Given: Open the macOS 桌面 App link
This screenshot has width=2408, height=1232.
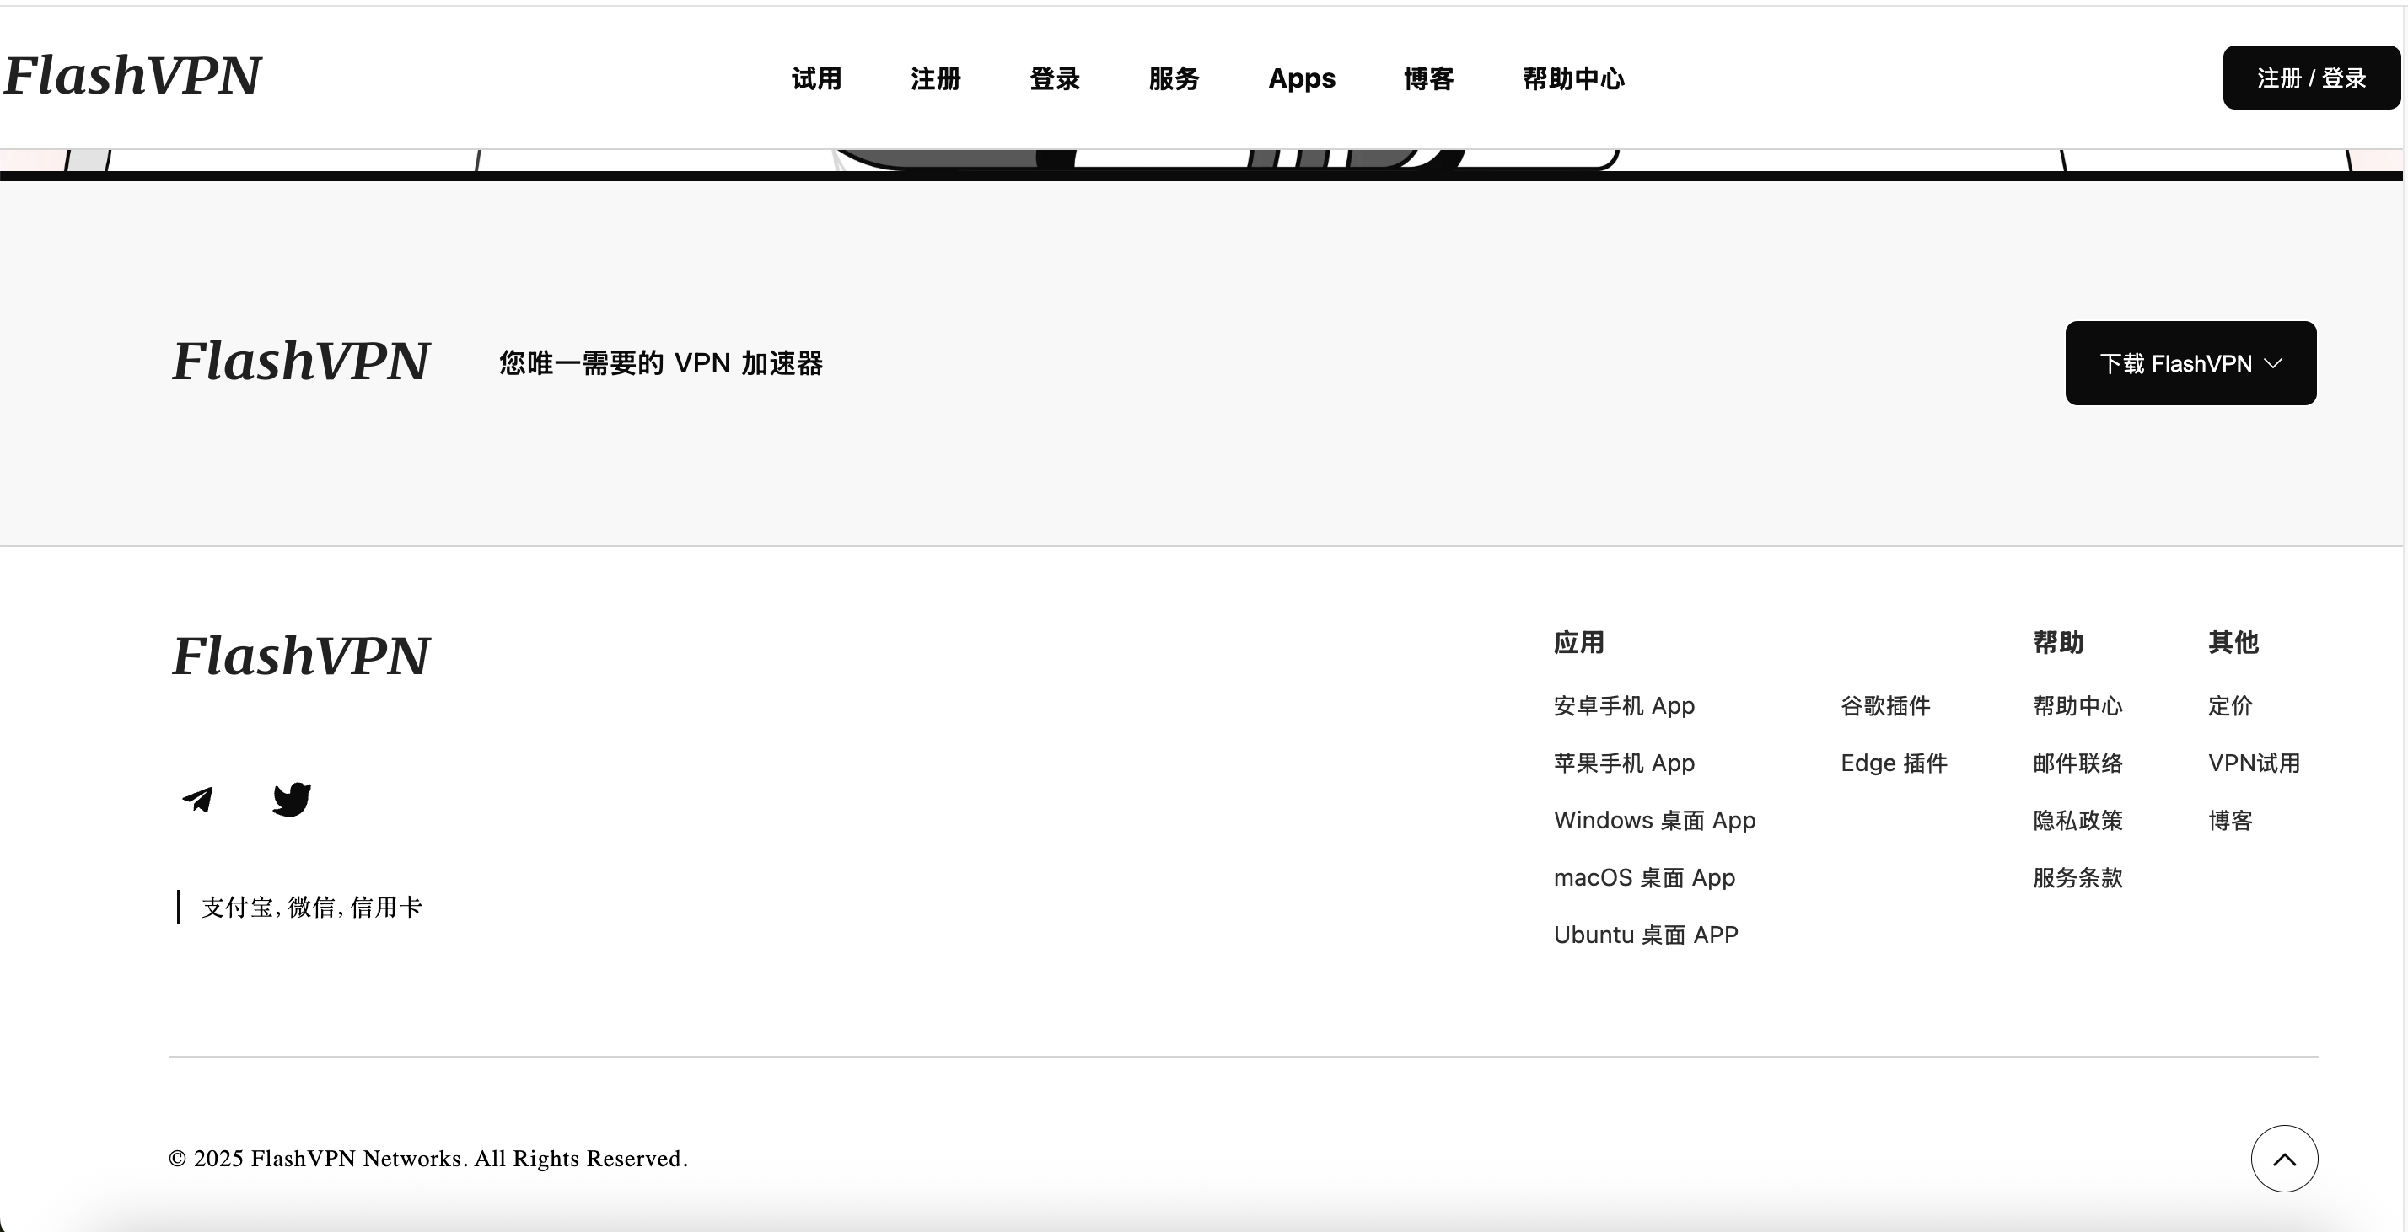Looking at the screenshot, I should (x=1644, y=878).
